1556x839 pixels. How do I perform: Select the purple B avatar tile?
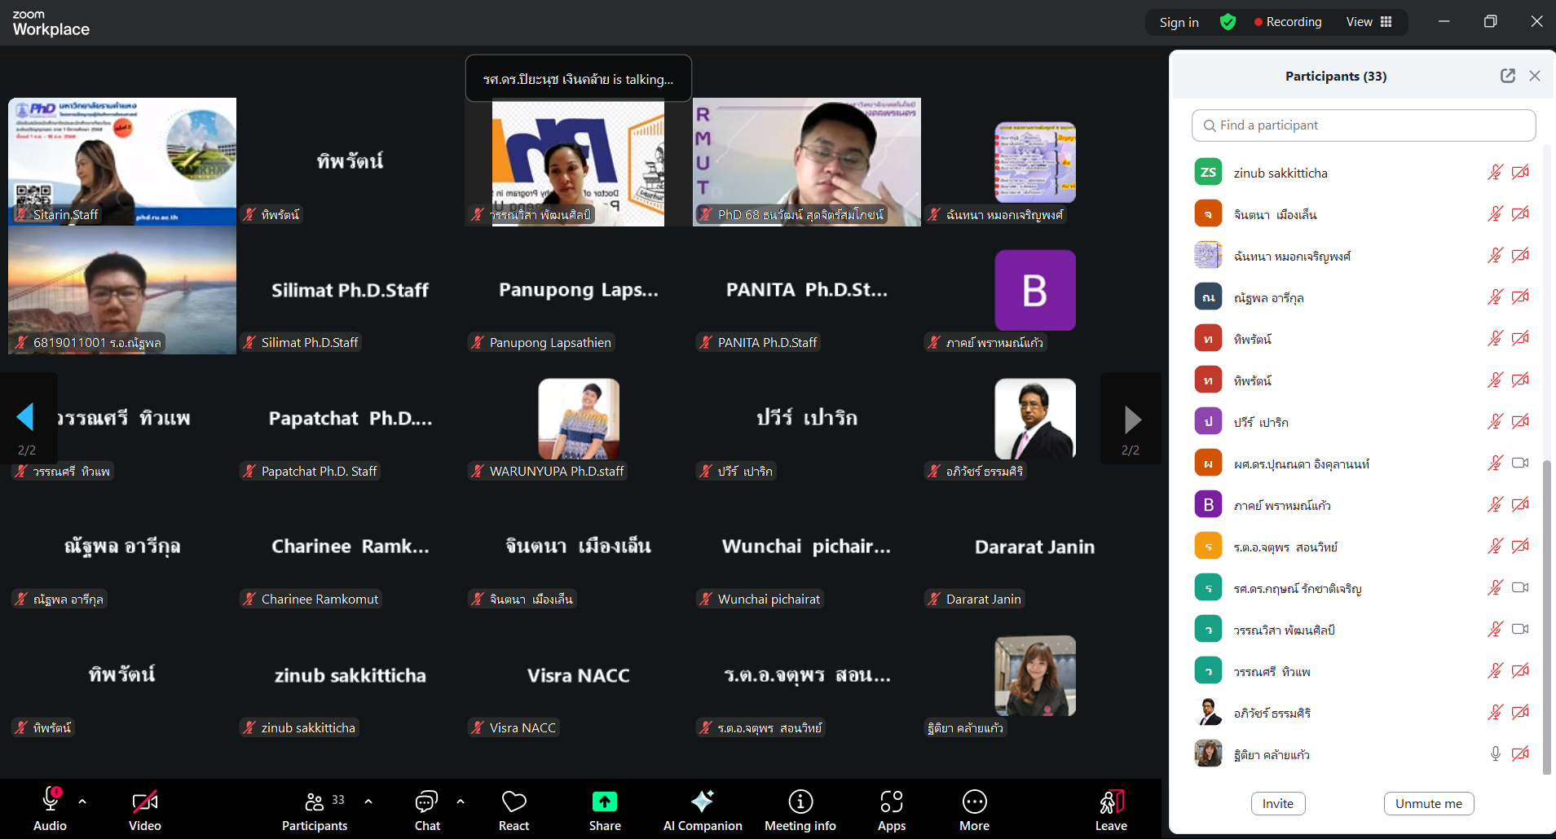point(1035,290)
